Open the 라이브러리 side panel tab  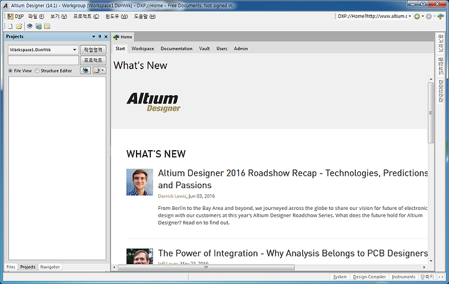[440, 91]
